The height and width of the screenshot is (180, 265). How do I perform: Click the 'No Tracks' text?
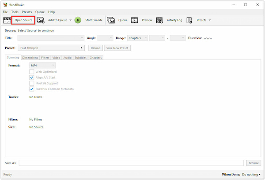click(36, 97)
